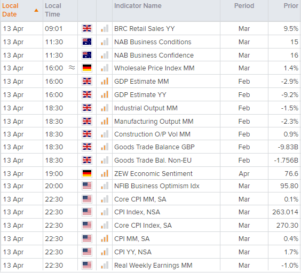
Task: Click the US flag beside NFIB Business Optimism Idx
Action: tap(87, 186)
